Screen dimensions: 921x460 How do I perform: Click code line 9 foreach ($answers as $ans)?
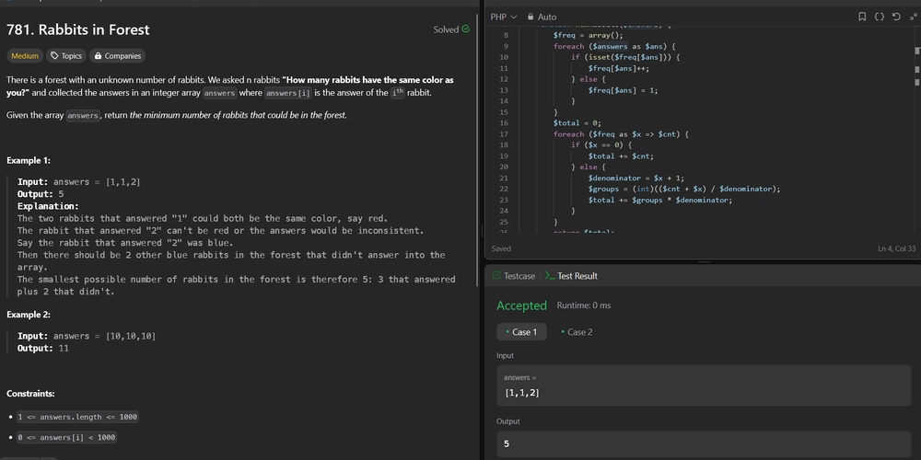pos(615,46)
